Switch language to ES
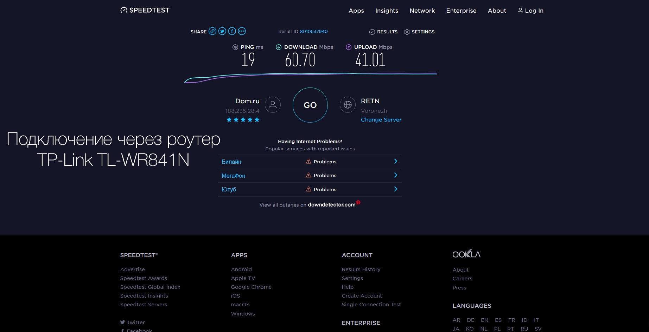This screenshot has width=649, height=332. [498, 320]
